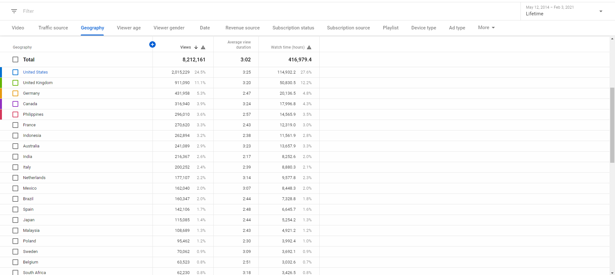Toggle the Total checkbox
The height and width of the screenshot is (275, 615).
coord(15,59)
